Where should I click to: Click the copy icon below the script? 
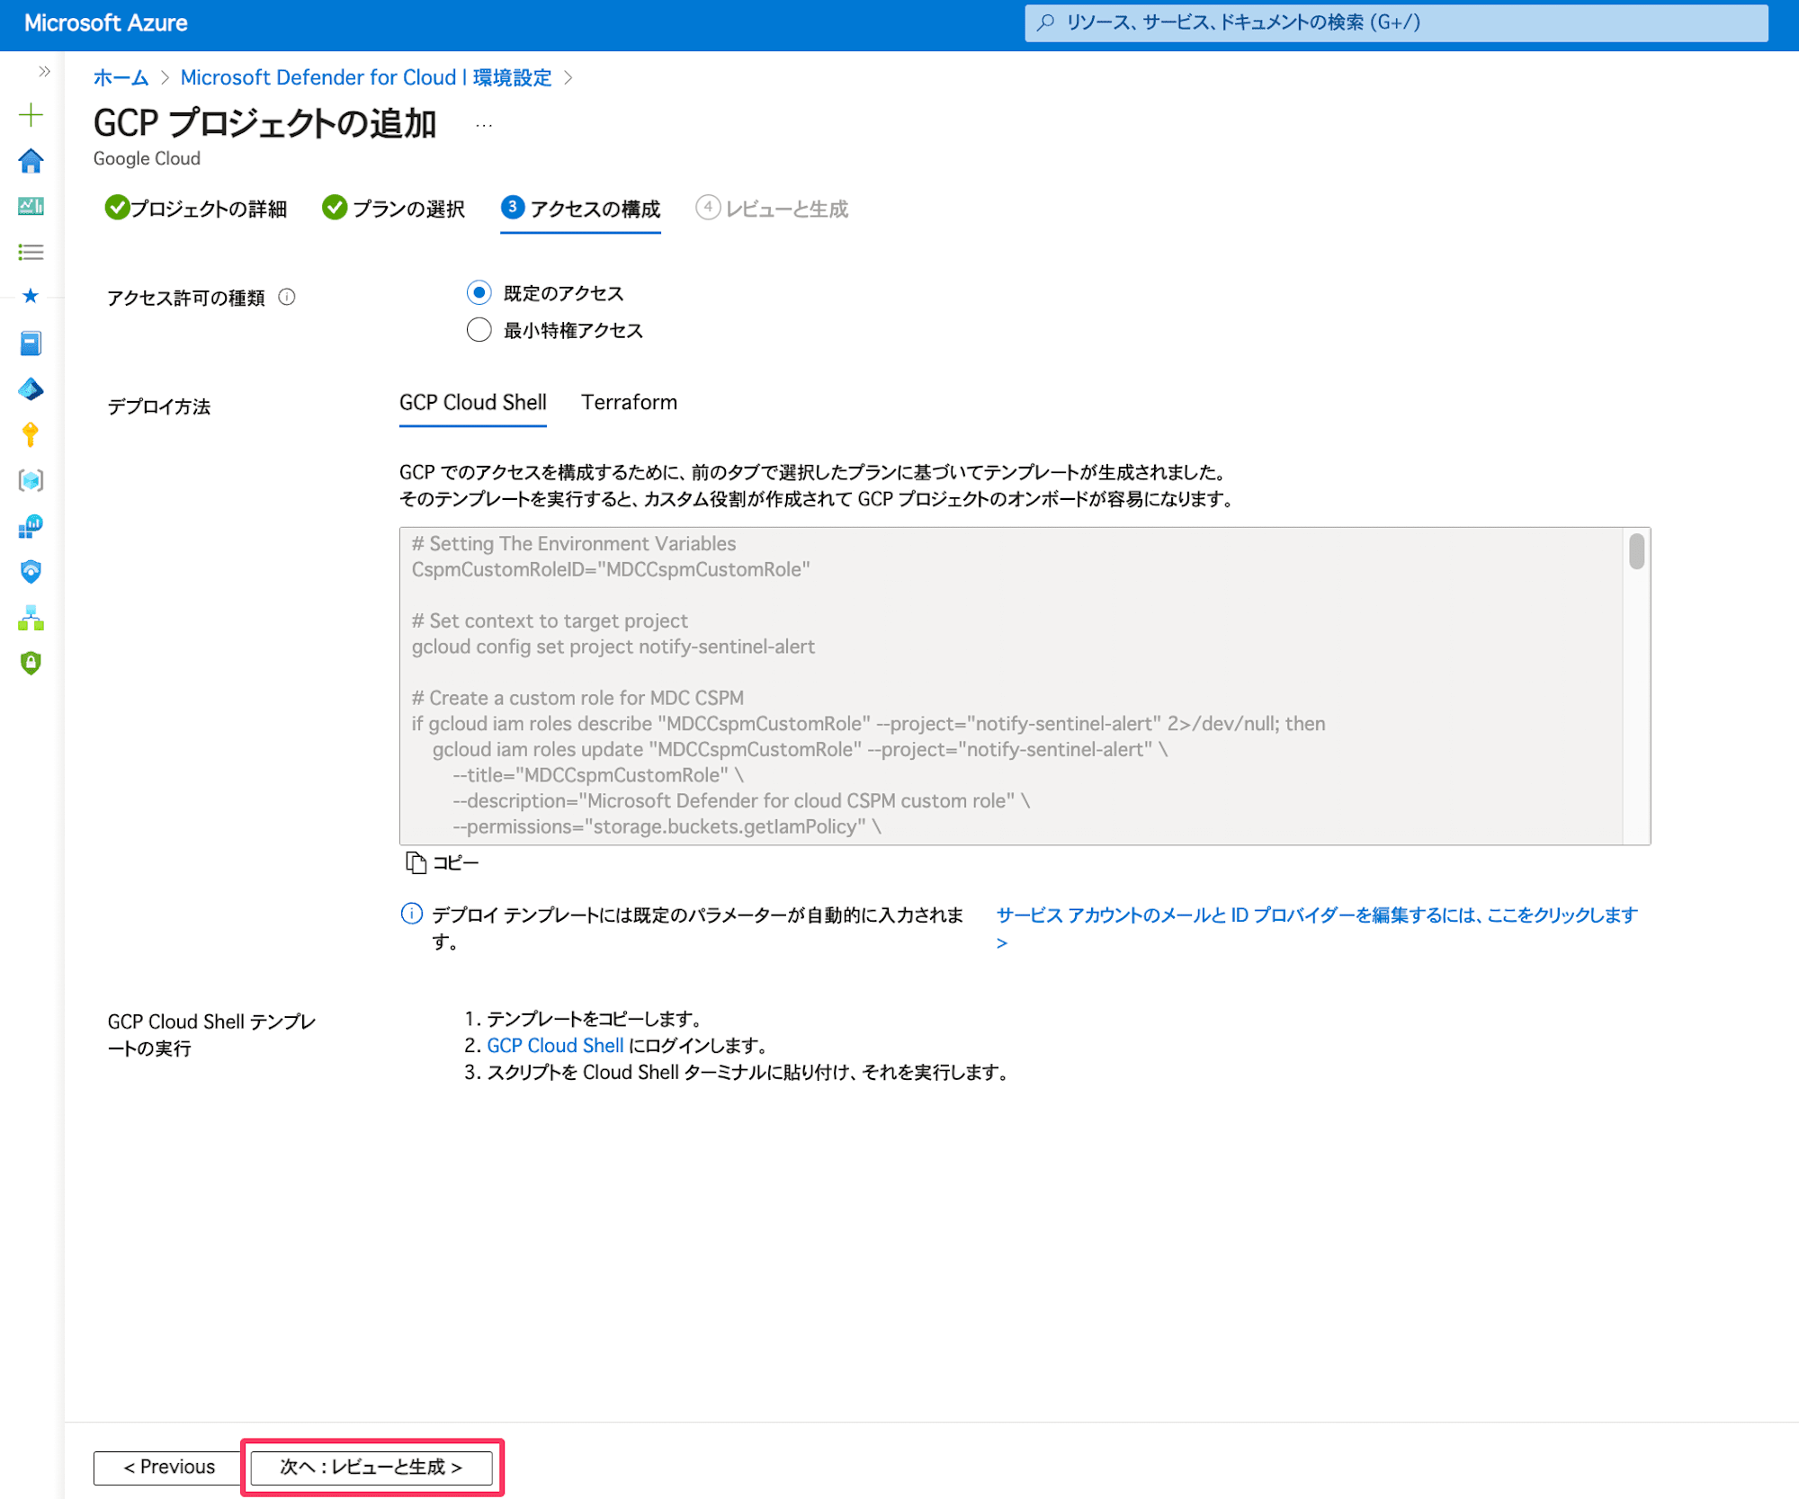click(x=415, y=862)
